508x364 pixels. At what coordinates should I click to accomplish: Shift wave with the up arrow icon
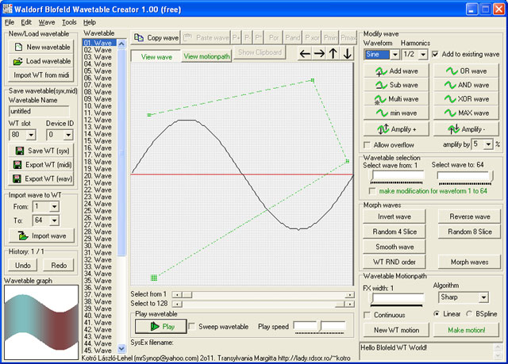(333, 54)
